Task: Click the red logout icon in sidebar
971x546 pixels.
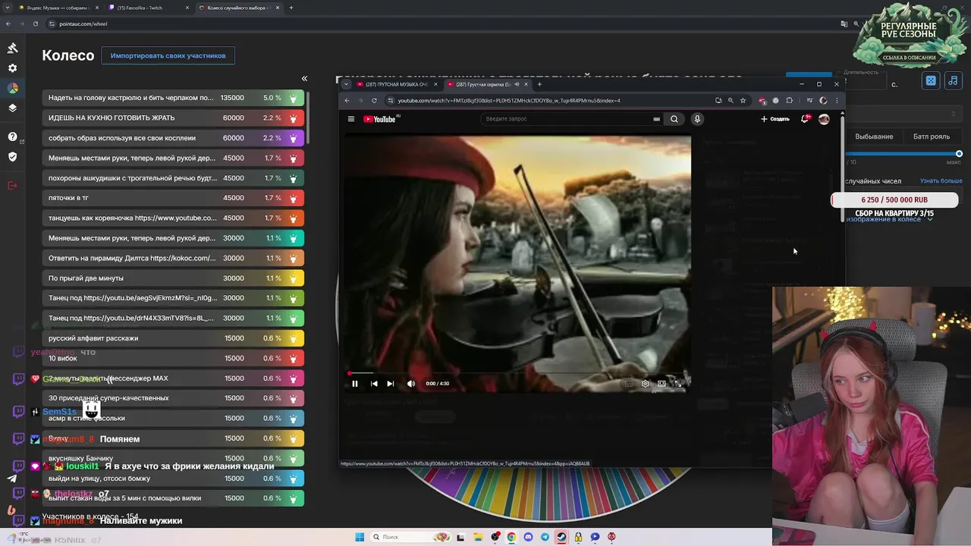Action: click(12, 185)
